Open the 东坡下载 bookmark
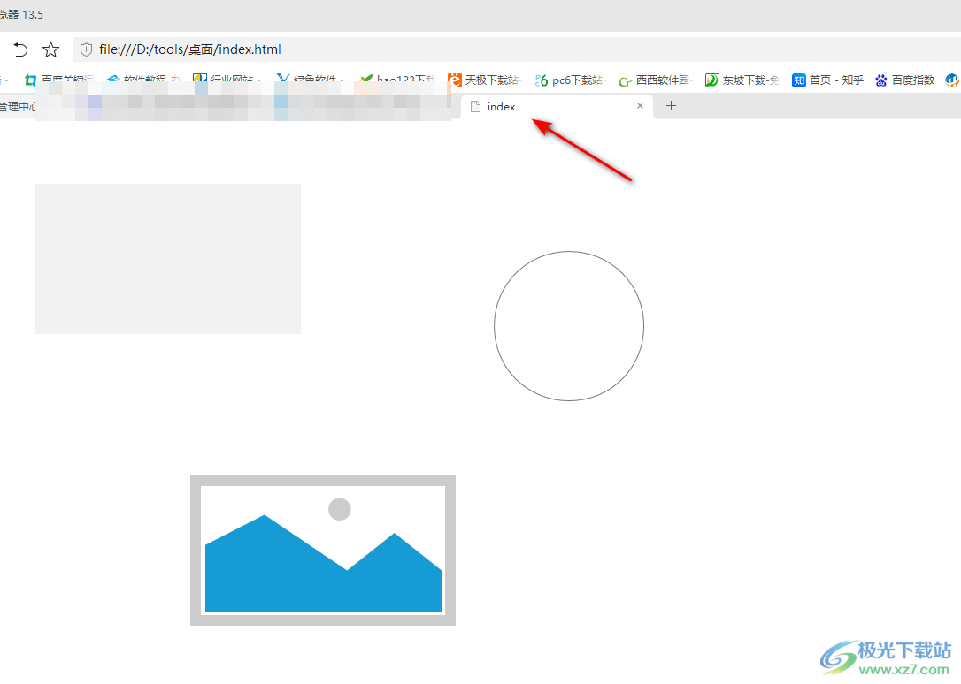The height and width of the screenshot is (684, 961). [x=742, y=80]
